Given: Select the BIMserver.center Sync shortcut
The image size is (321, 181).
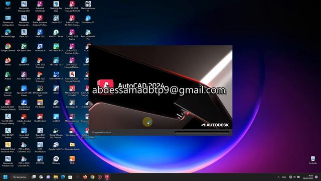Looking at the screenshot, I should coord(40,91).
